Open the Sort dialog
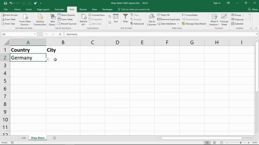 pos(116,19)
